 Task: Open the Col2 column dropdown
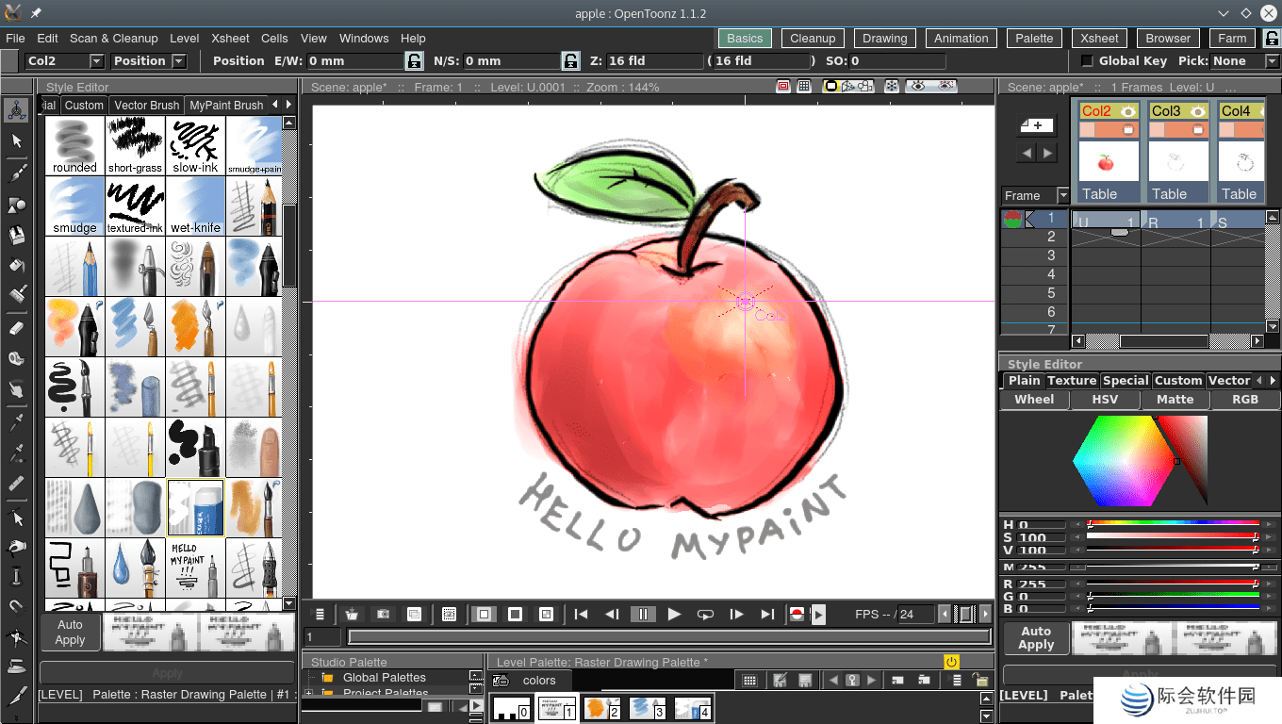click(97, 60)
